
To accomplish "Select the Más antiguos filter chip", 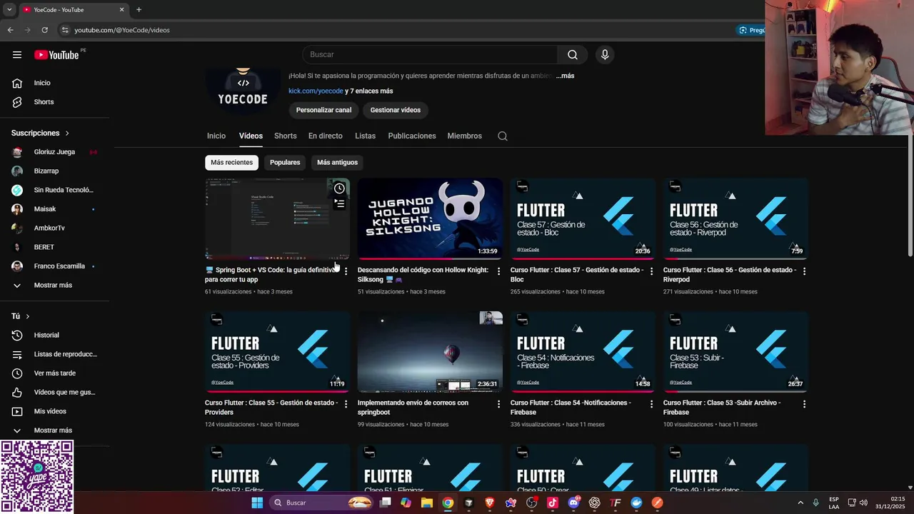I will (337, 163).
